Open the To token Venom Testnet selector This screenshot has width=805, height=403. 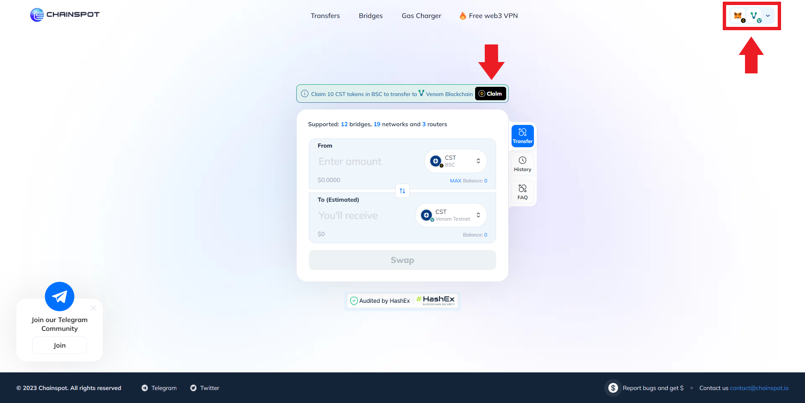[x=451, y=215]
